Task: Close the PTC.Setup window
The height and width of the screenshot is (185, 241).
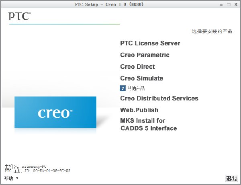Action: (x=236, y=4)
